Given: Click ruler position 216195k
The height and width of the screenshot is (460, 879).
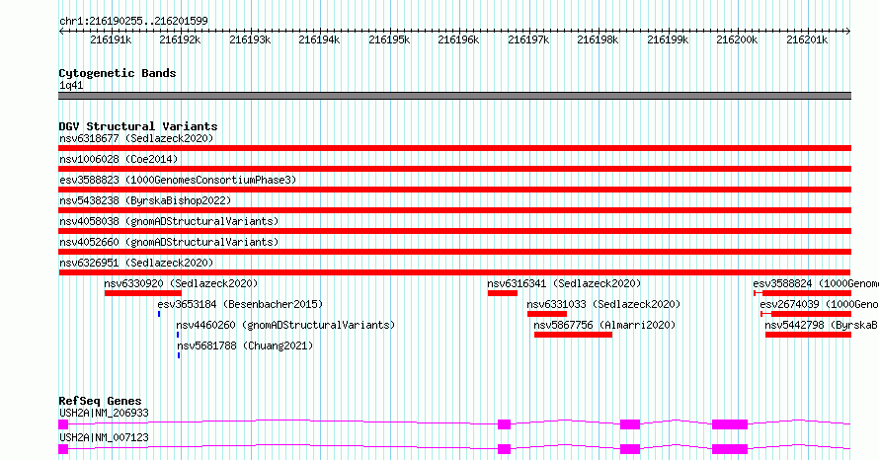Looking at the screenshot, I should [389, 39].
